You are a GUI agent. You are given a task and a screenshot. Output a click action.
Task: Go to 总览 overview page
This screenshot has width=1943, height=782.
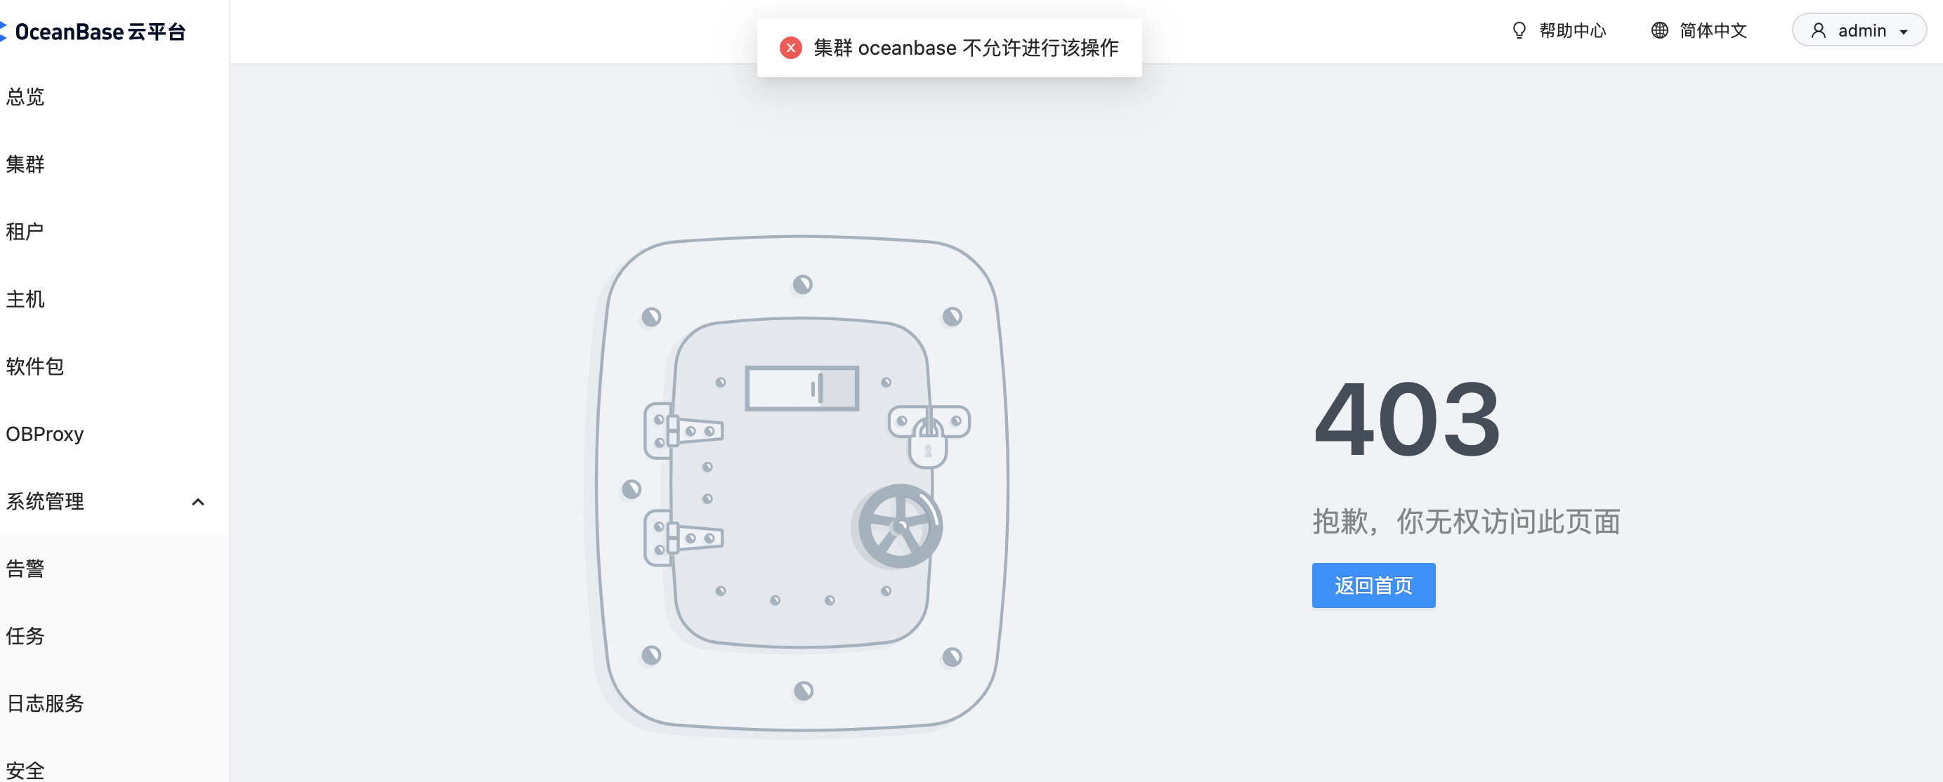25,97
